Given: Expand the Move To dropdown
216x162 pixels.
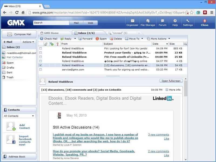Looking at the screenshot, I should 142,39.
